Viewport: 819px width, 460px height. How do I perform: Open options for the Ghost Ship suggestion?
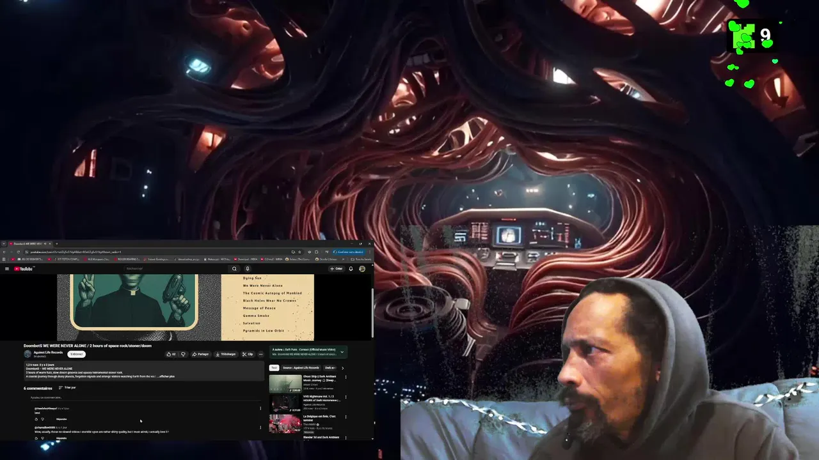tap(346, 377)
